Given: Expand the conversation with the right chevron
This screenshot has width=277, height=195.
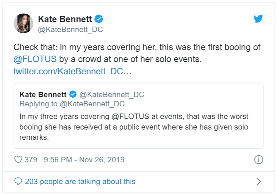Looking at the screenshot, I should 259,181.
